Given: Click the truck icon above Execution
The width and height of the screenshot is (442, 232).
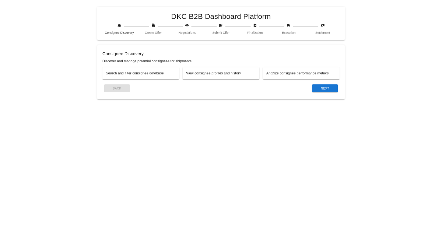Looking at the screenshot, I should [x=289, y=25].
